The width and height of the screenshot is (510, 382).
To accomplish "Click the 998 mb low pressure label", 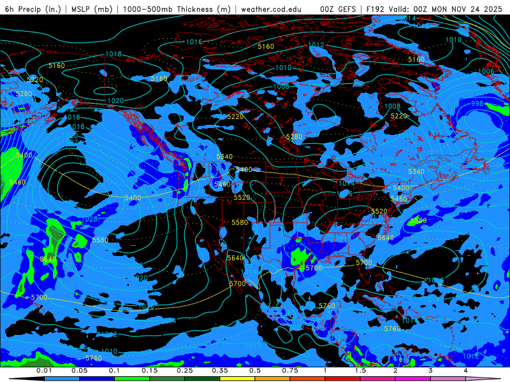I will click(477, 103).
